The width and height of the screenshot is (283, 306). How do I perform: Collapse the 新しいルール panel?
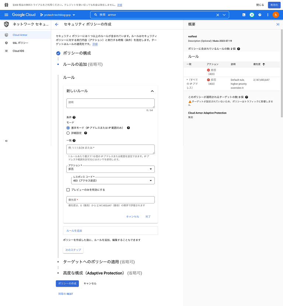pyautogui.click(x=152, y=91)
